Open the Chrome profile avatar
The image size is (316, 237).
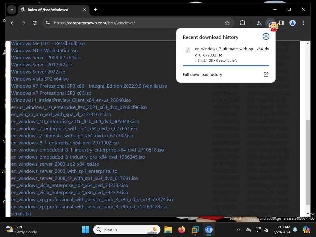pyautogui.click(x=293, y=23)
